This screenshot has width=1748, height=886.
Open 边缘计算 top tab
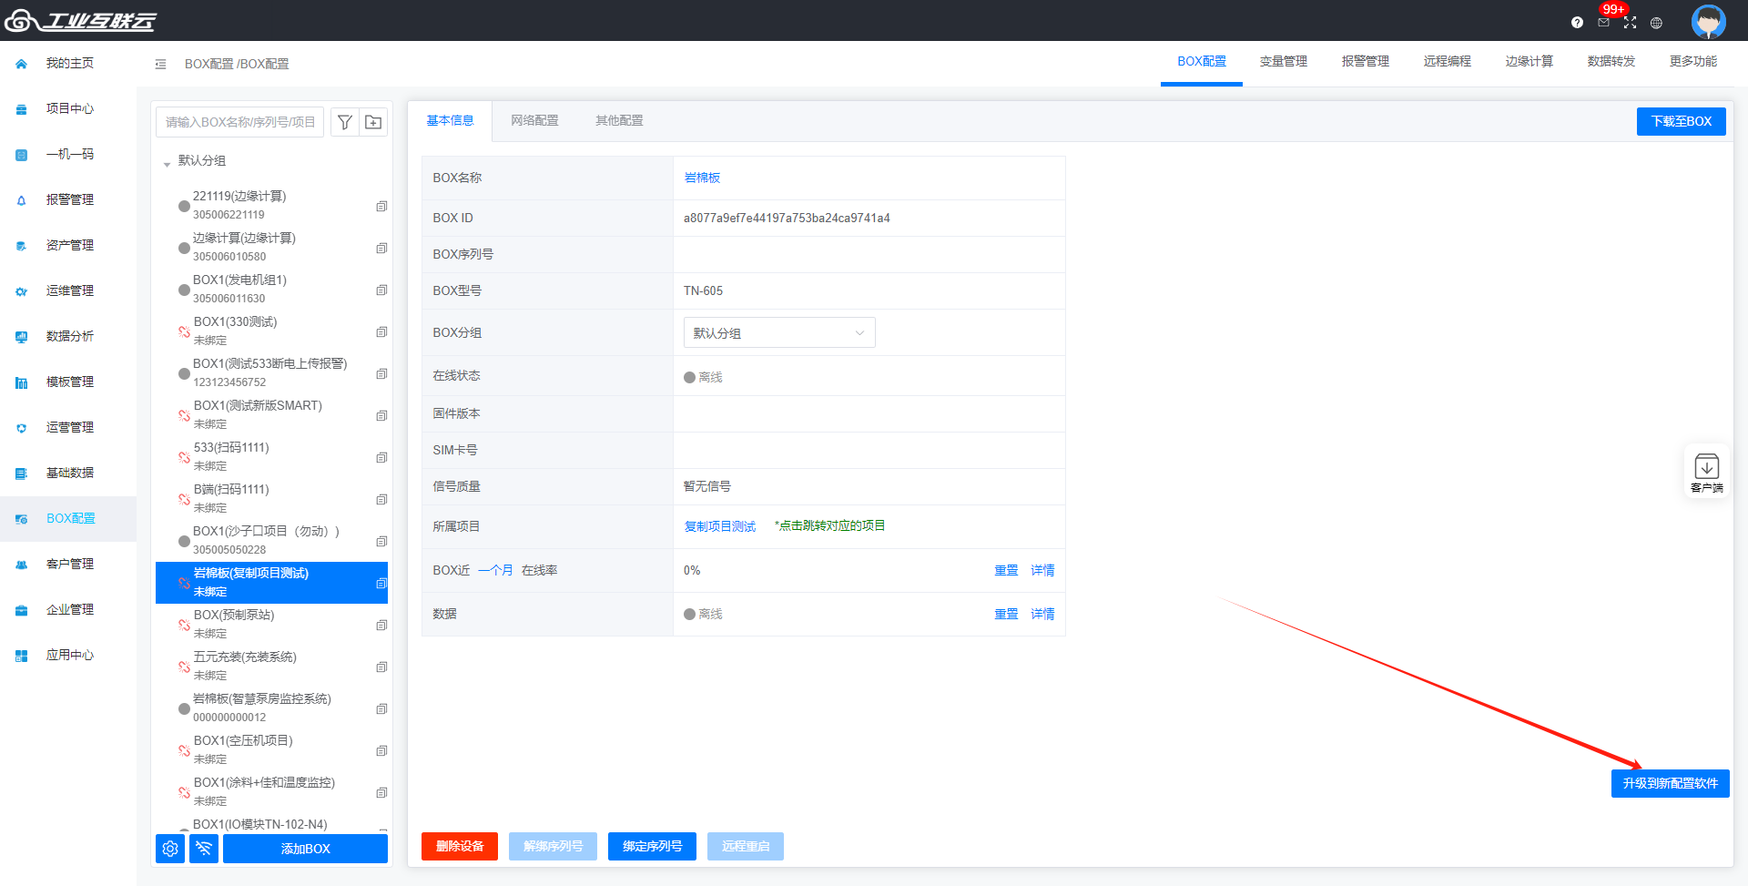click(x=1529, y=61)
